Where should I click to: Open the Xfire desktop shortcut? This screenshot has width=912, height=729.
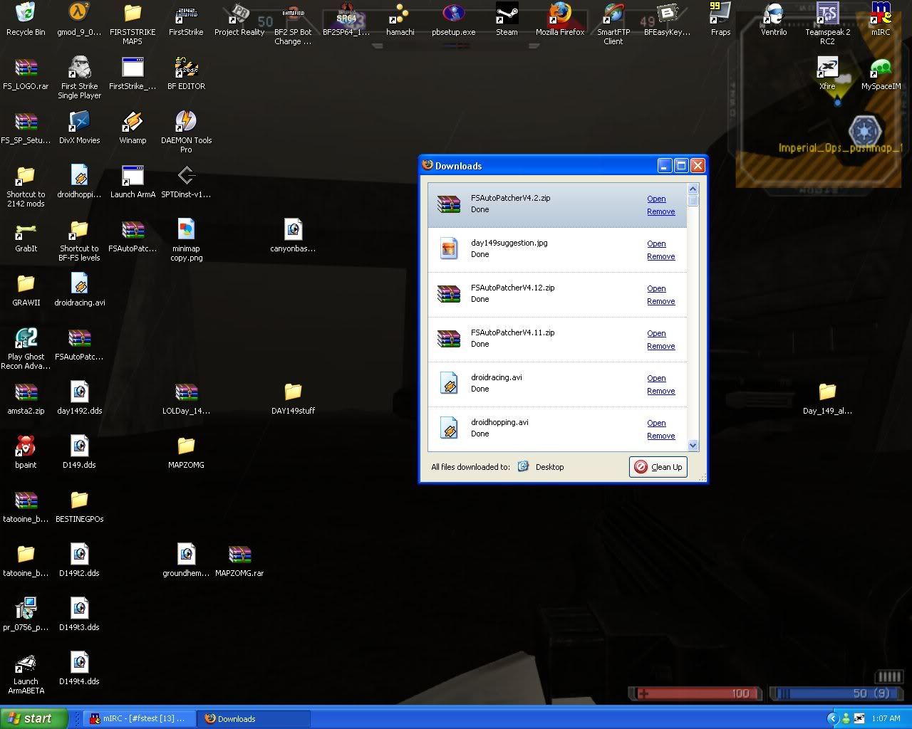point(827,73)
